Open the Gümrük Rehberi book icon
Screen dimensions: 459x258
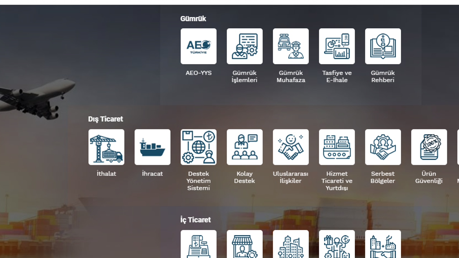(383, 46)
